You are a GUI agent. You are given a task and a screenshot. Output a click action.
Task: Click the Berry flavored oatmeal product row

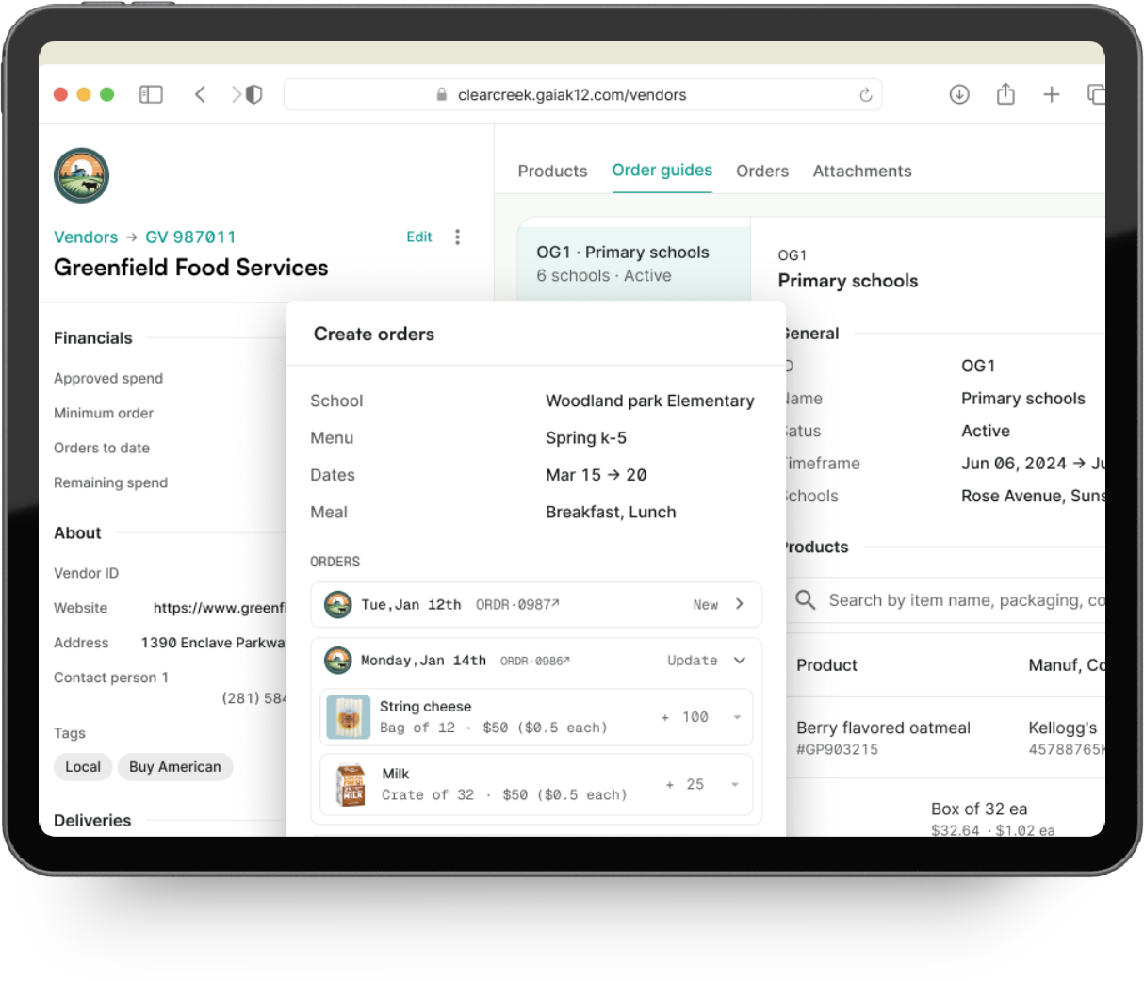point(946,738)
